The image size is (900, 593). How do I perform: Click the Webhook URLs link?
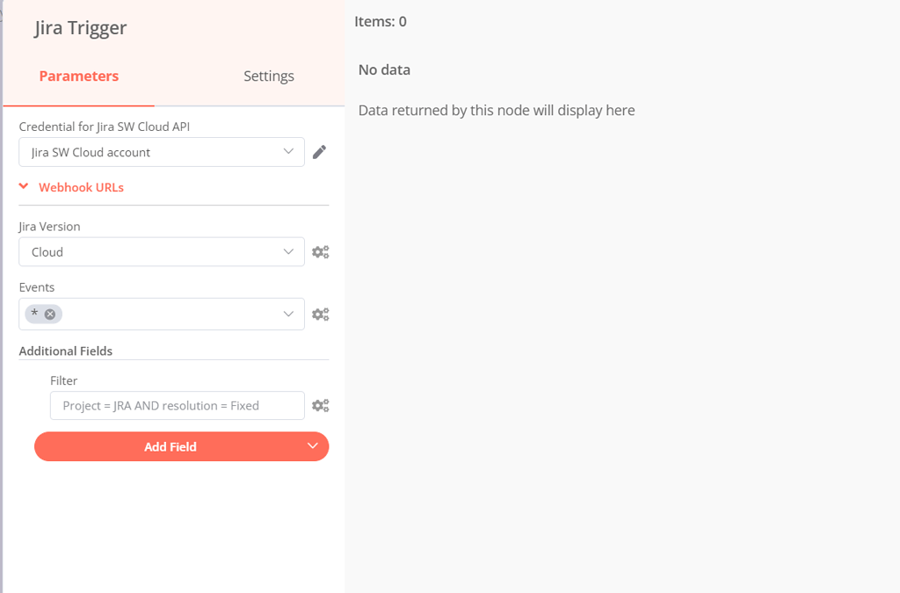click(81, 187)
